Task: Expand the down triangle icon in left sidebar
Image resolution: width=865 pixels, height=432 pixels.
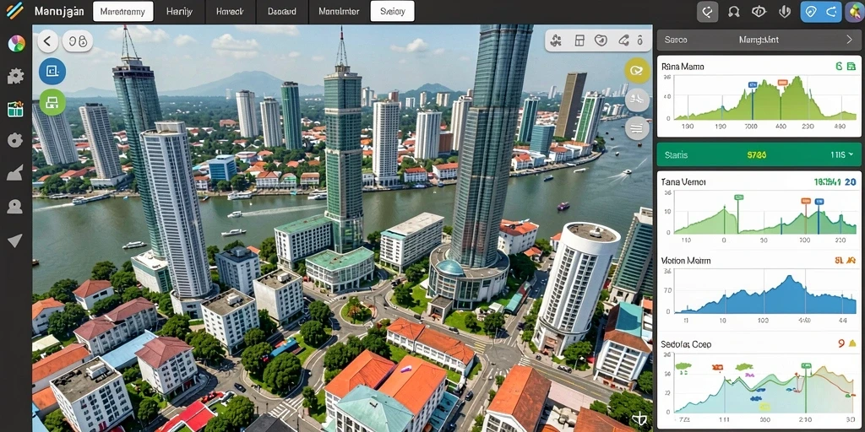Action: [x=14, y=240]
